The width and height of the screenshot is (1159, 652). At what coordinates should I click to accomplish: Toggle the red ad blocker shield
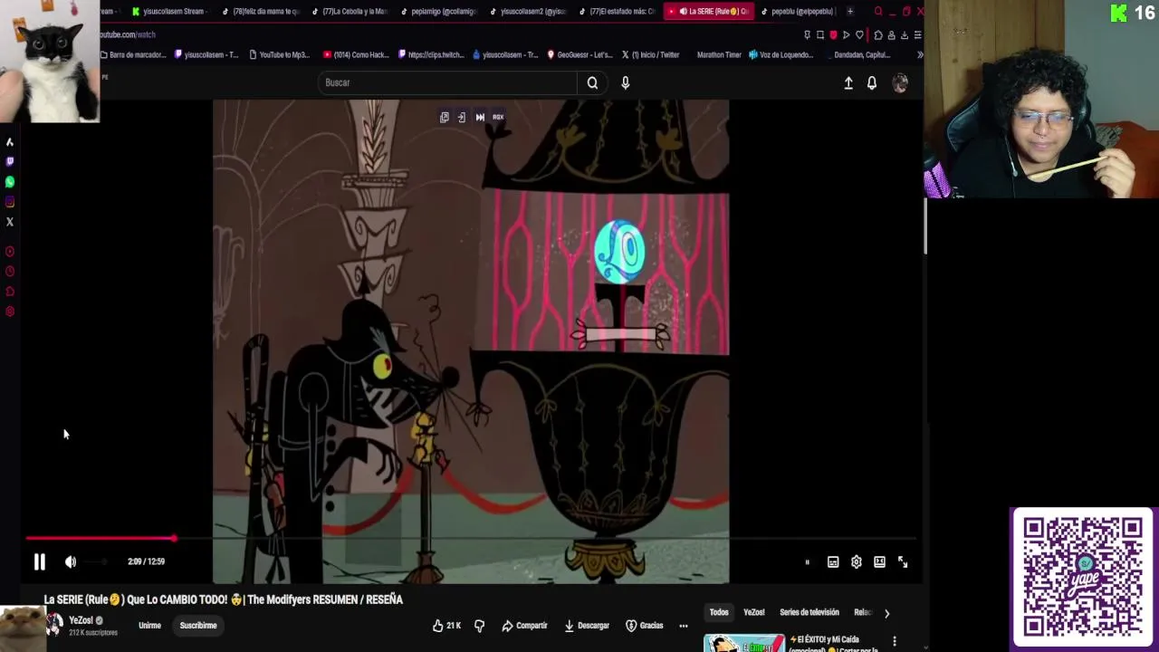click(833, 34)
